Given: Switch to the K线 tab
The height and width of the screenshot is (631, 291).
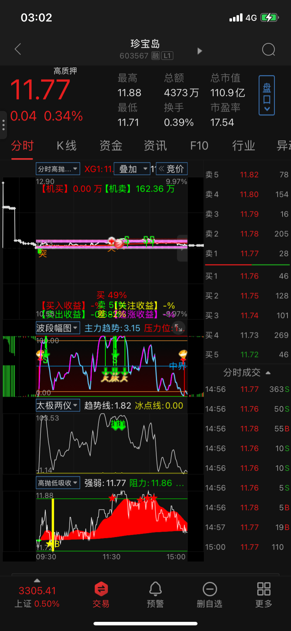Looking at the screenshot, I should pyautogui.click(x=66, y=146).
